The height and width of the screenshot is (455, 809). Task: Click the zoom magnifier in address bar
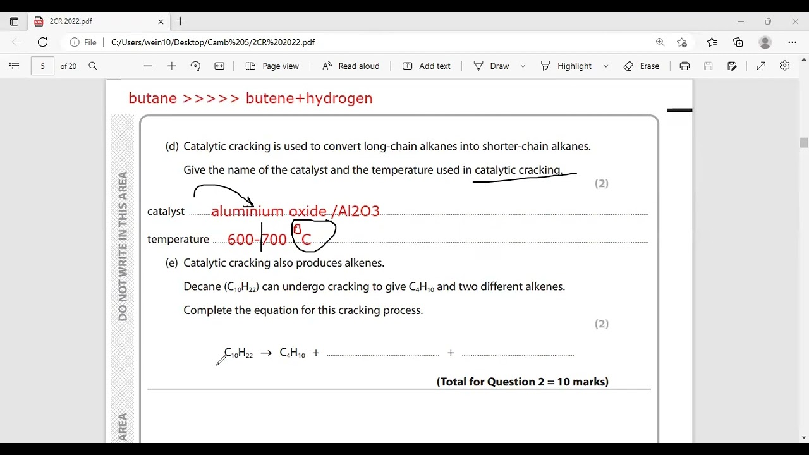click(660, 42)
